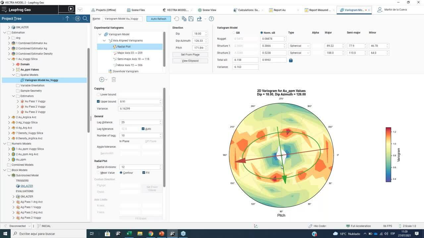Screen dimensions: 424x238
Task: Open Structure 1 type Spherical dropdown
Action: point(299,46)
